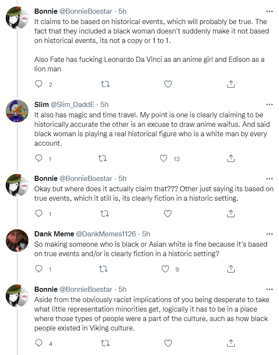Share Bonnie's Viking culture tweet

(231, 343)
